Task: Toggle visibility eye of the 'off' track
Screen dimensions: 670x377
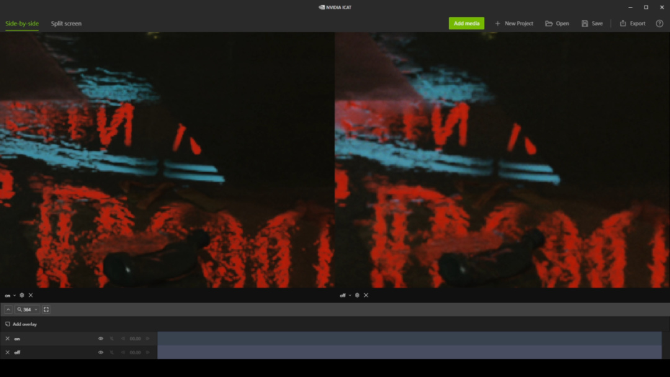Action: point(101,352)
